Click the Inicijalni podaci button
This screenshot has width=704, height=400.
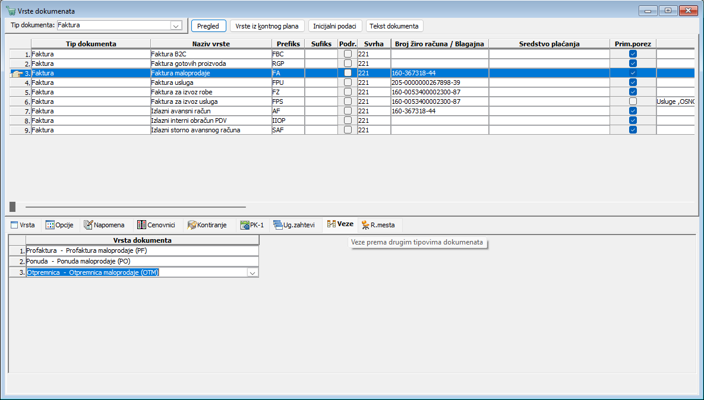coord(335,26)
